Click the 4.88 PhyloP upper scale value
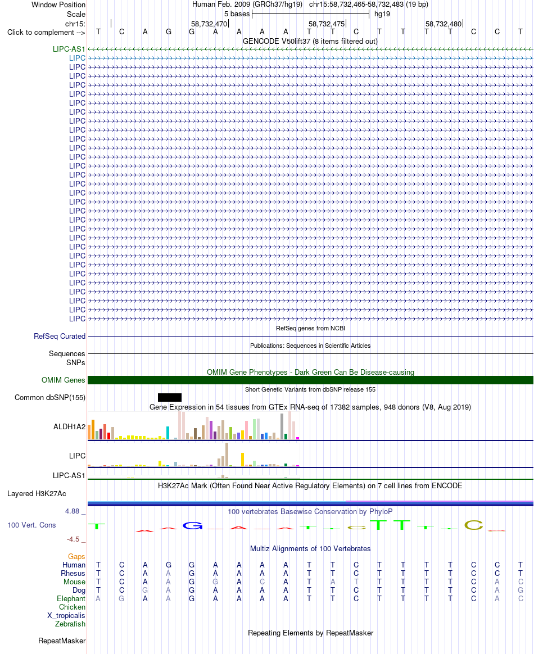 point(72,511)
